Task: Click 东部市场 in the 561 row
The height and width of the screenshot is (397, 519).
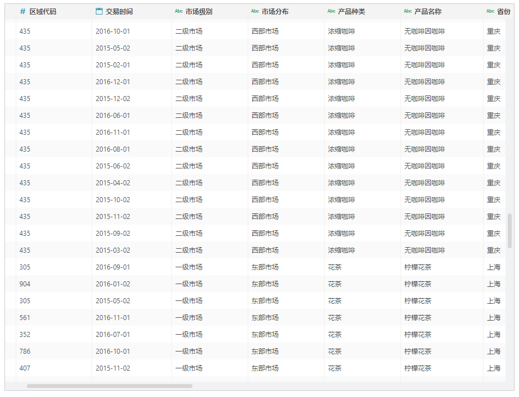Action: tap(265, 318)
